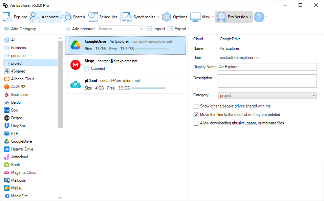Uncheck Move the files to the trash
This screenshot has width=324, height=201.
coord(196,115)
